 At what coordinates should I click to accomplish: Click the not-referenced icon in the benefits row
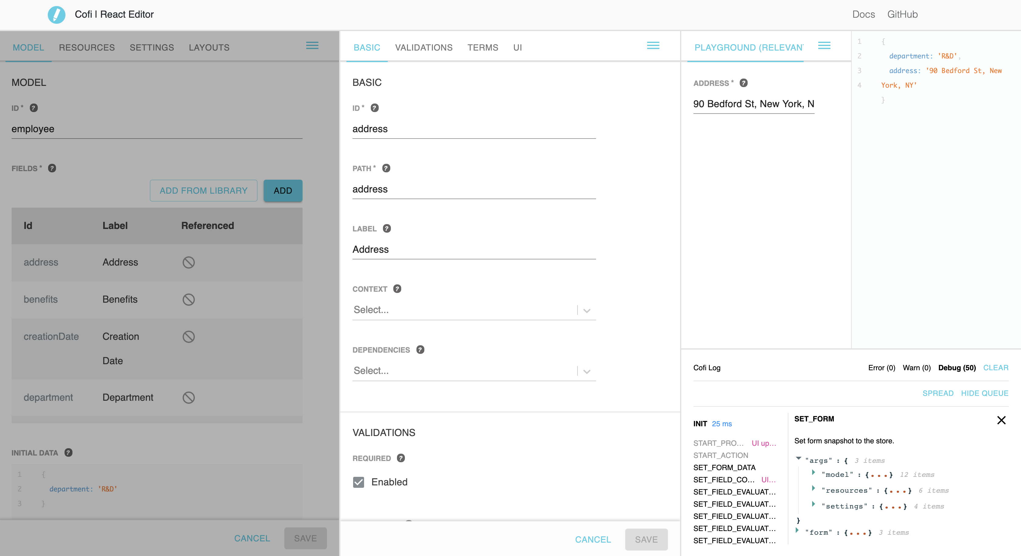point(189,299)
